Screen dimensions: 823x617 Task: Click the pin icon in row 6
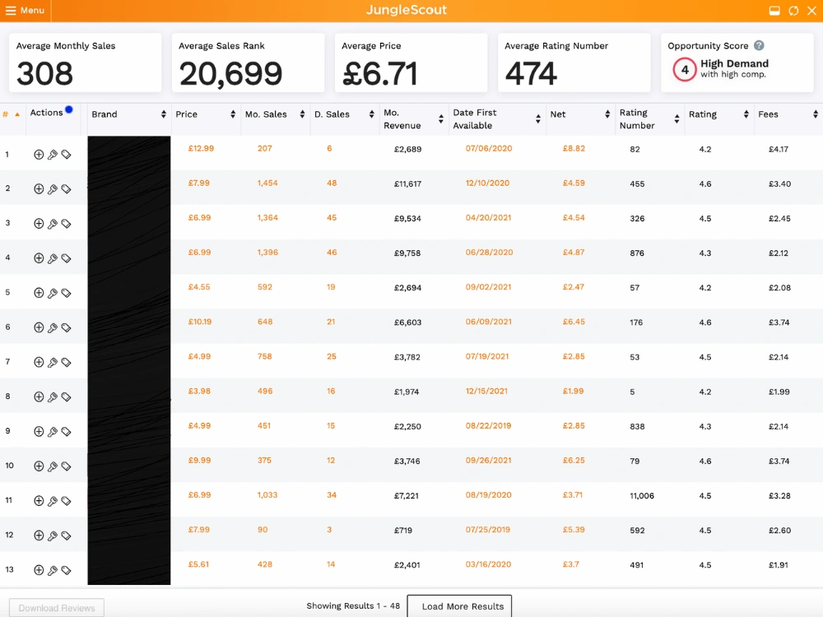[x=53, y=327]
